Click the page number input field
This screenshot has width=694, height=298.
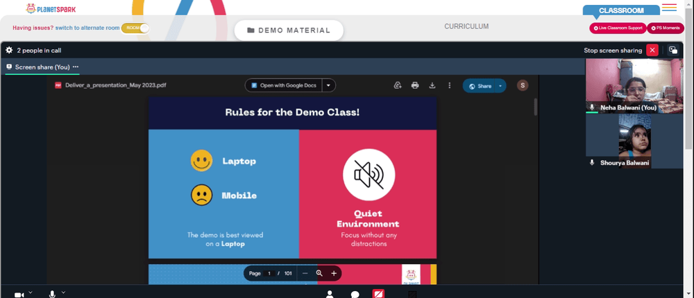269,273
